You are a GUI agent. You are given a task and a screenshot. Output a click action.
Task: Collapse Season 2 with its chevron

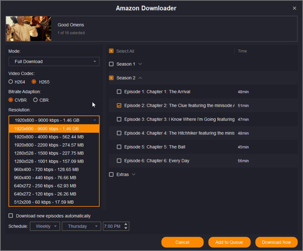pos(140,78)
